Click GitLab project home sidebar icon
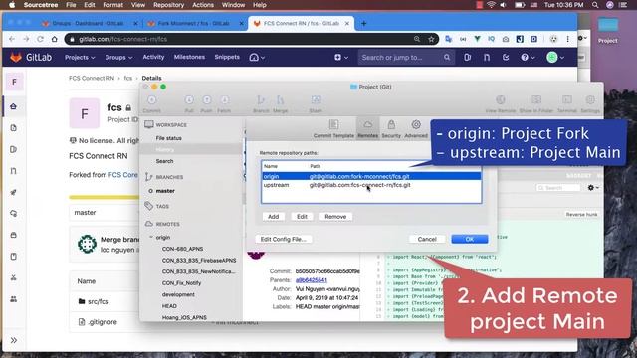The height and width of the screenshot is (358, 637). [13, 106]
